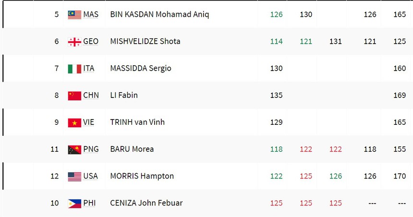Click Shota's 131 third attempt value
The width and height of the screenshot is (413, 217).
click(336, 41)
